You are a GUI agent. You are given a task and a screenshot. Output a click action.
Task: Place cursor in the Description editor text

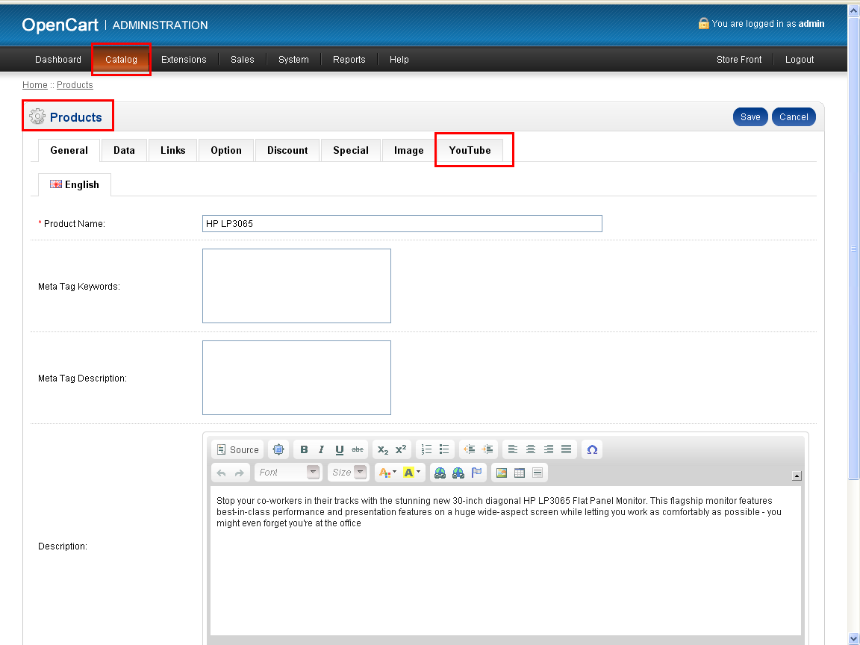click(x=505, y=561)
